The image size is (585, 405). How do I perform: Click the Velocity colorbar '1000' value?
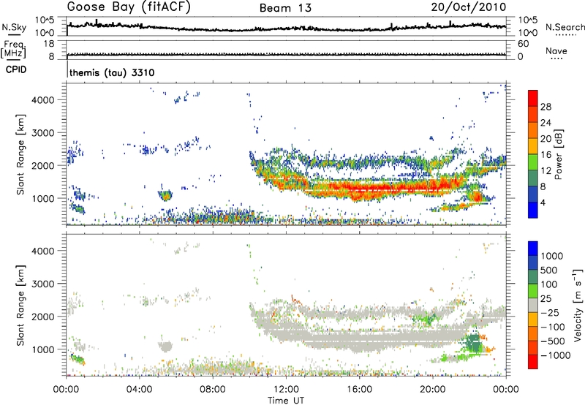coord(551,256)
